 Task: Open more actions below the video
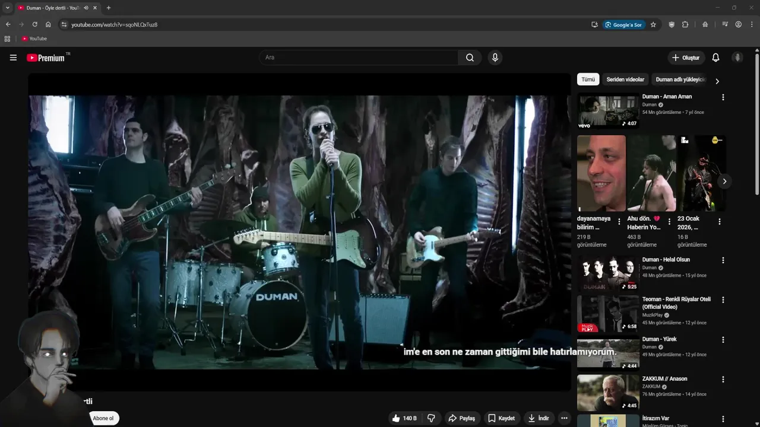point(564,418)
